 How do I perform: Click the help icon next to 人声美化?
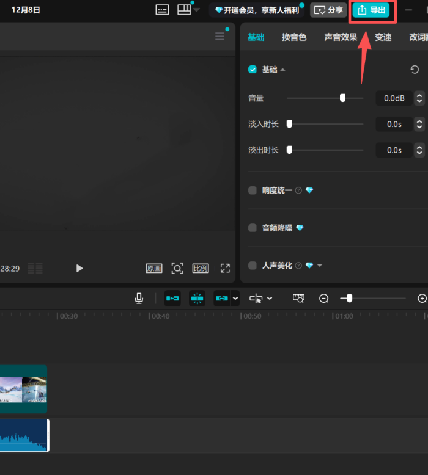pos(298,266)
